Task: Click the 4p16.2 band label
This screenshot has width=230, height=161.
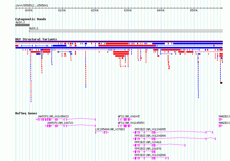Action: pyautogui.click(x=20, y=22)
